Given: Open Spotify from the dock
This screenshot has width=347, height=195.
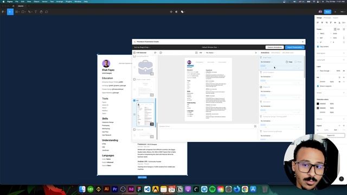Looking at the screenshot, I should tap(212, 189).
